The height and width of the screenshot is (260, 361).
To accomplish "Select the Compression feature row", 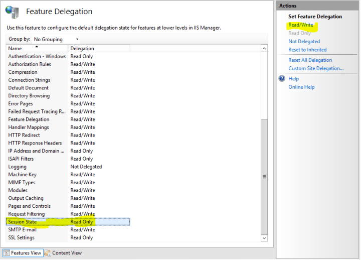I will click(x=68, y=72).
